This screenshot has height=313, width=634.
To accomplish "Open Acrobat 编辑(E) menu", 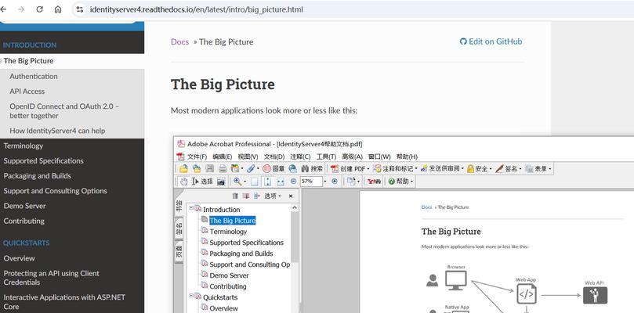I will coord(223,156).
